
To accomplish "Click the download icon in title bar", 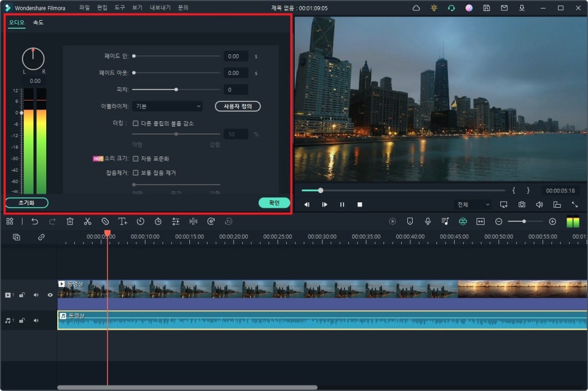I will (522, 8).
